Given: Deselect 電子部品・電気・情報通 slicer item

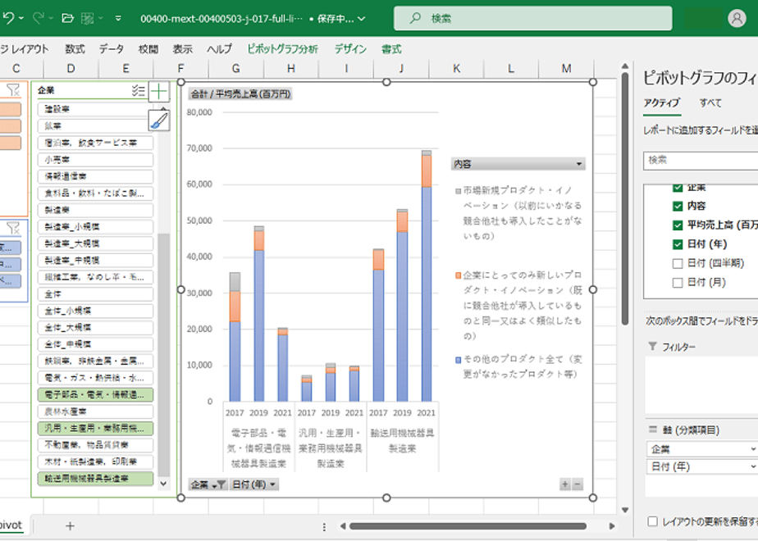Looking at the screenshot, I should (95, 394).
